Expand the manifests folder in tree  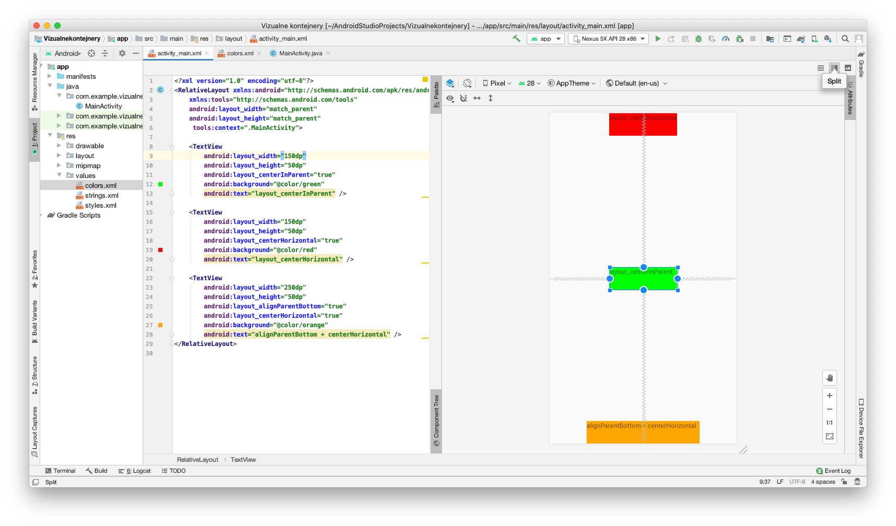click(50, 76)
